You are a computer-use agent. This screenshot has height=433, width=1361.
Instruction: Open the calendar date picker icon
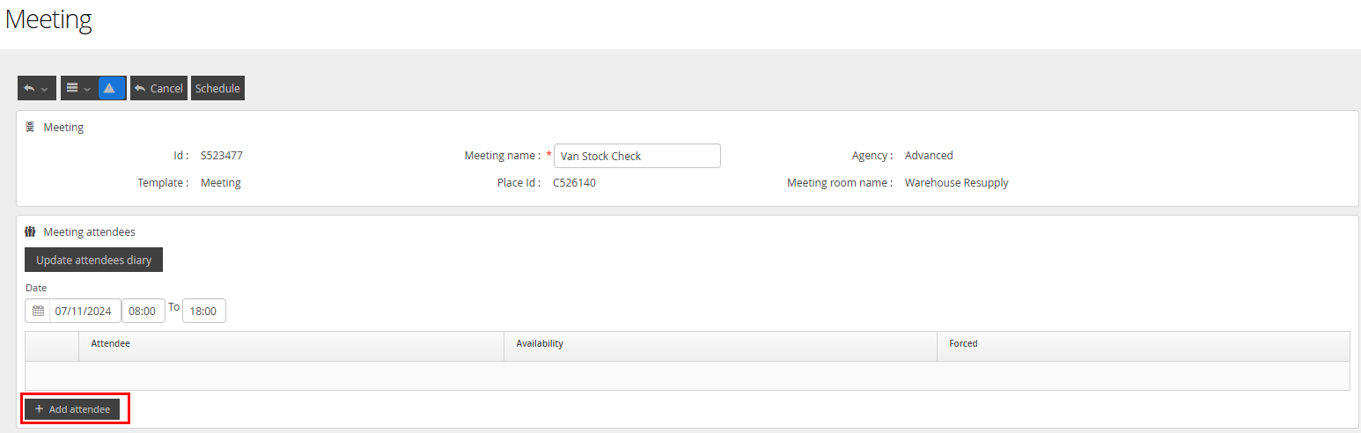pos(38,311)
